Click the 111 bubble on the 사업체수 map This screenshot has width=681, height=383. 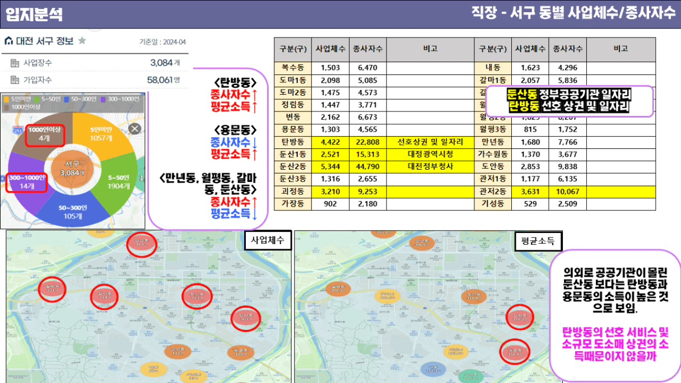(x=178, y=352)
